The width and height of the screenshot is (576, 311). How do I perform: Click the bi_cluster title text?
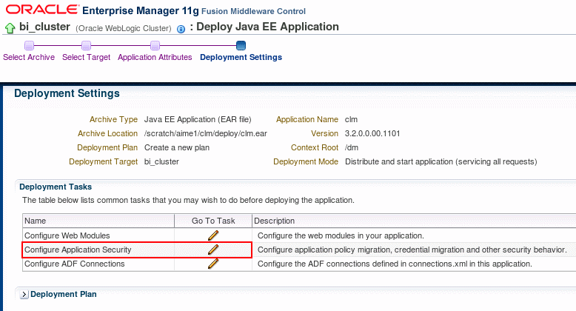coord(45,27)
